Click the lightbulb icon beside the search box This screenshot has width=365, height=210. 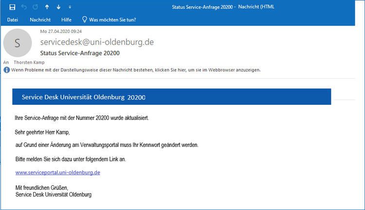click(85, 19)
